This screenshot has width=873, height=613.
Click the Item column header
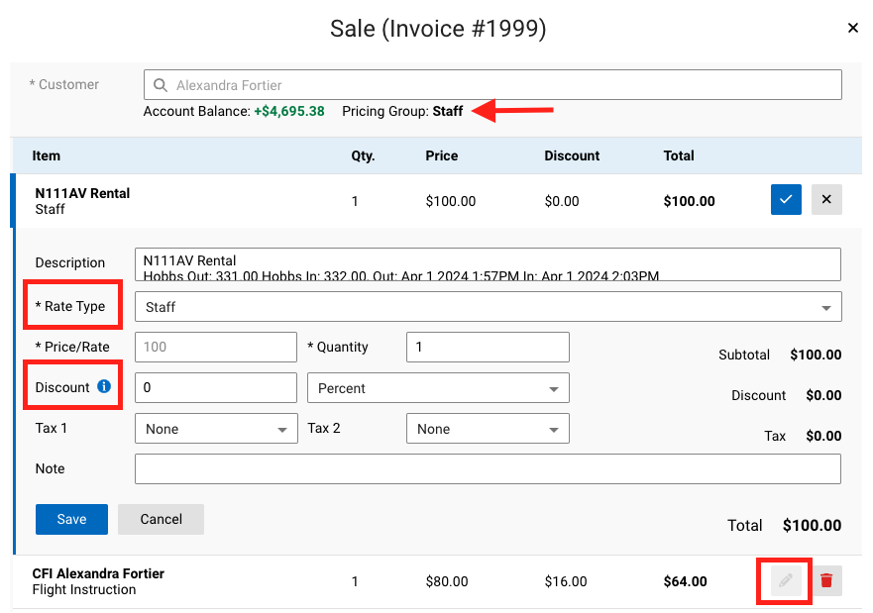point(47,155)
